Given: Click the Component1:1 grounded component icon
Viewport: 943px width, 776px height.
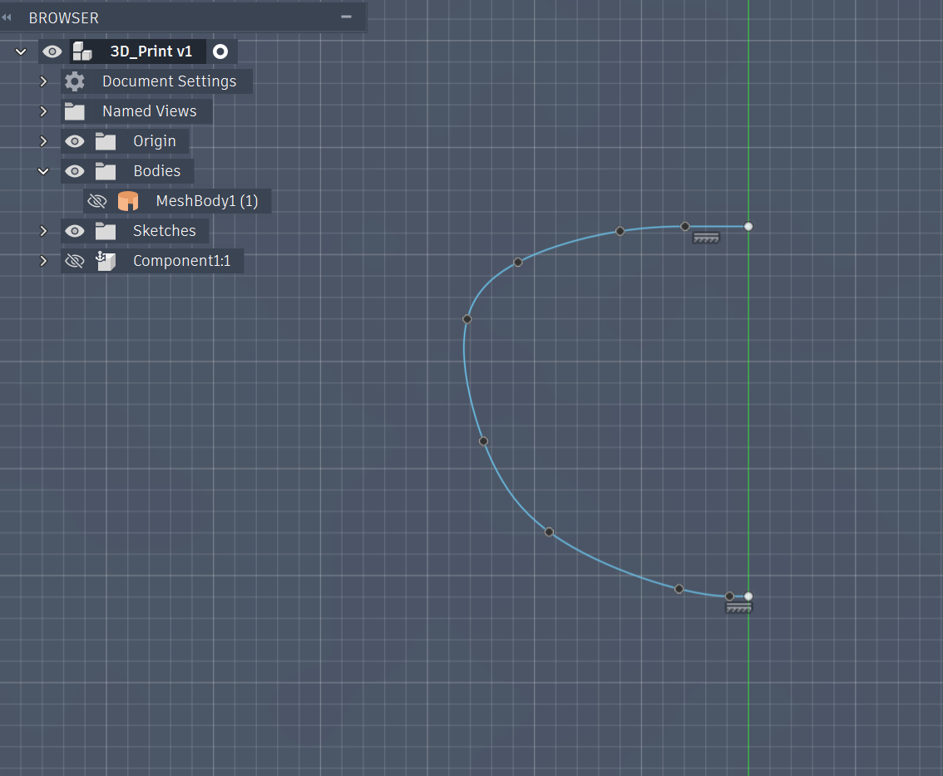Looking at the screenshot, I should click(106, 261).
